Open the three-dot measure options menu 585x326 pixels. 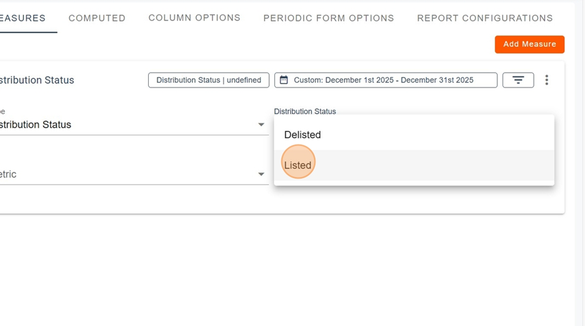click(547, 80)
